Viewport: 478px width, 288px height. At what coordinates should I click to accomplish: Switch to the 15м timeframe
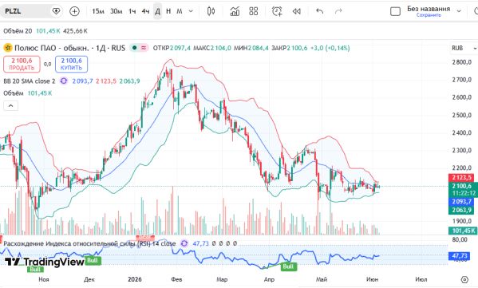(98, 11)
